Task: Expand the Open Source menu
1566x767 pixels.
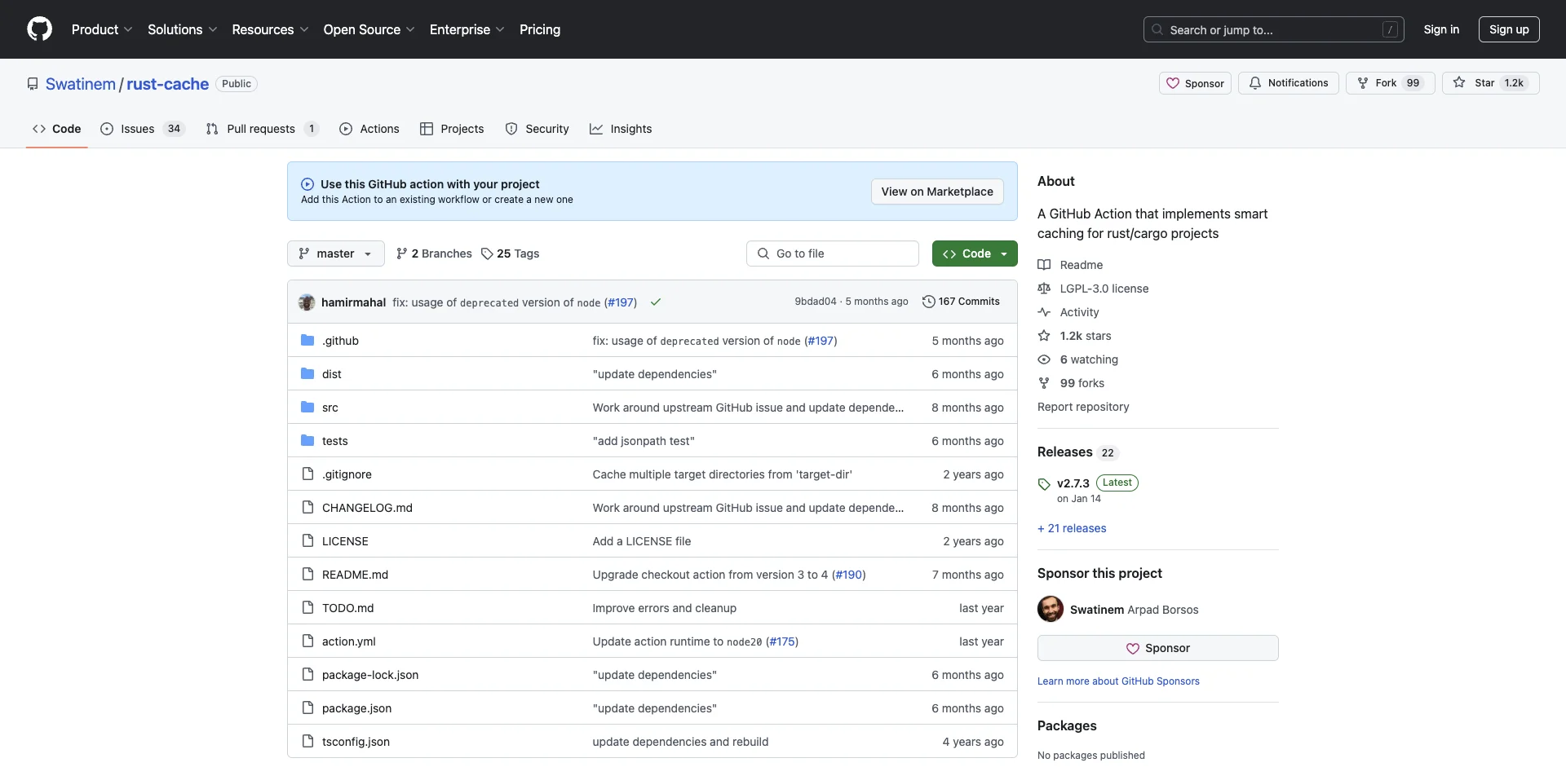Action: pos(369,29)
